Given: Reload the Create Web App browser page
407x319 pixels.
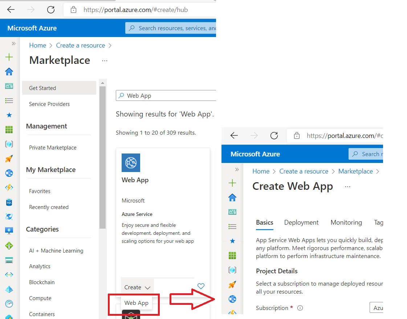Looking at the screenshot, I should [274, 135].
